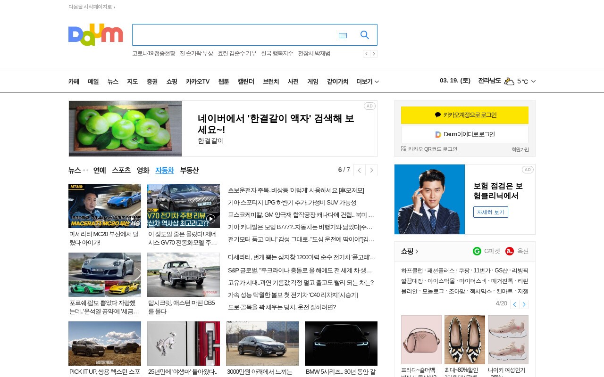
Task: Show previous trending search keywords
Action: pos(366,54)
